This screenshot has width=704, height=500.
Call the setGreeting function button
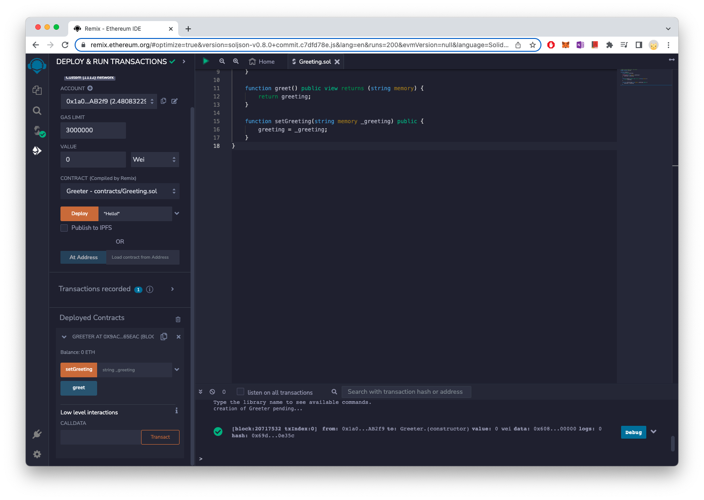click(79, 370)
